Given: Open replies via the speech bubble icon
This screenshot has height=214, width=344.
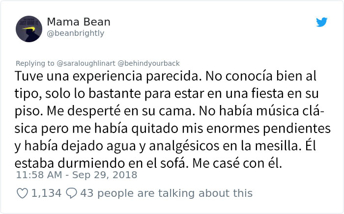Looking at the screenshot, I should [72, 193].
